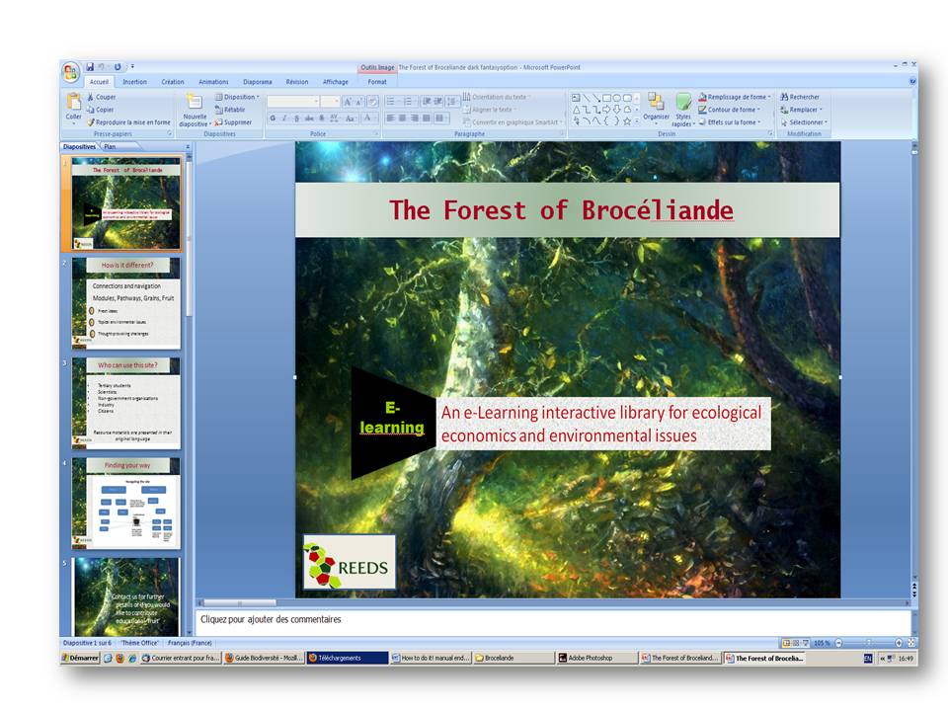
Task: Click the Coller paste clipboard icon
Action: 74,101
